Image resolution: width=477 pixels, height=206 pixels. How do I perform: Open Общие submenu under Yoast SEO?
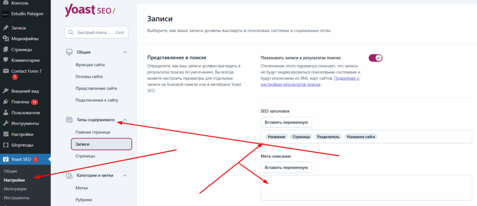click(x=11, y=171)
